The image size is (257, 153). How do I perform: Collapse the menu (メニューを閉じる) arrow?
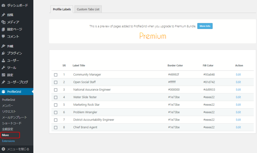[3, 149]
